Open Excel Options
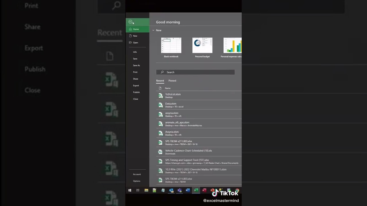Screen dimensions: 367x206 tap(136, 181)
